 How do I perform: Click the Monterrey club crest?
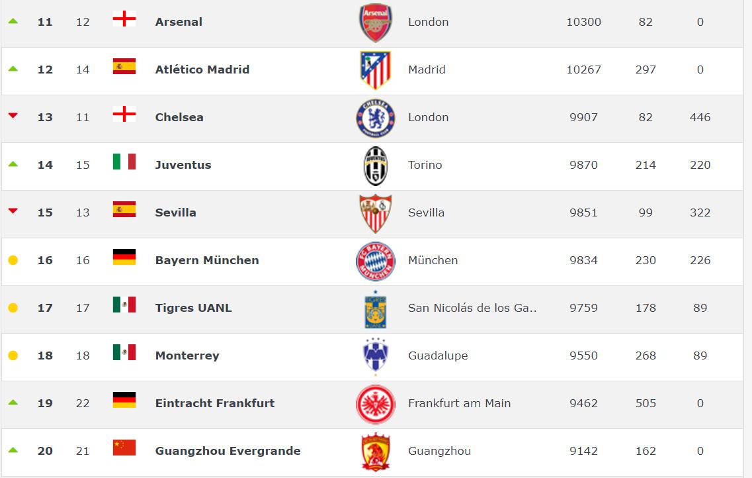(x=375, y=356)
